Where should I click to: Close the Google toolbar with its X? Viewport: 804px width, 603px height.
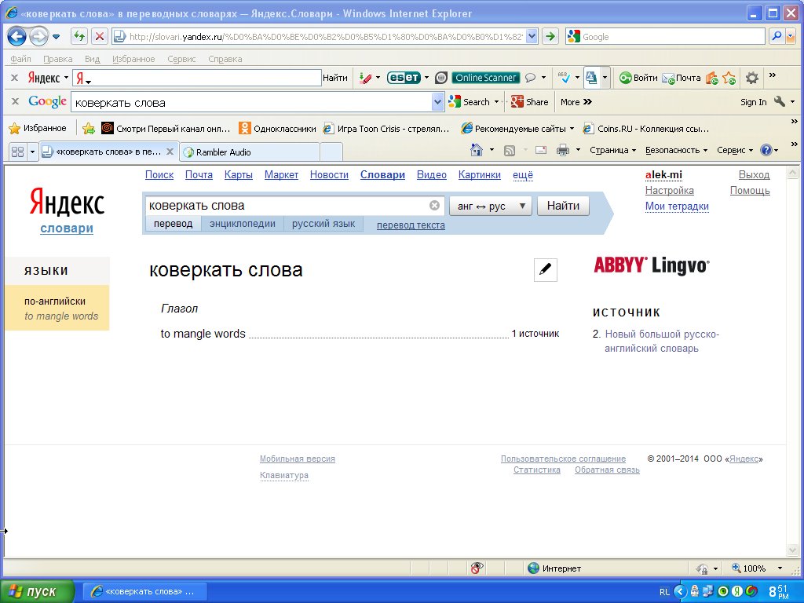(x=15, y=101)
